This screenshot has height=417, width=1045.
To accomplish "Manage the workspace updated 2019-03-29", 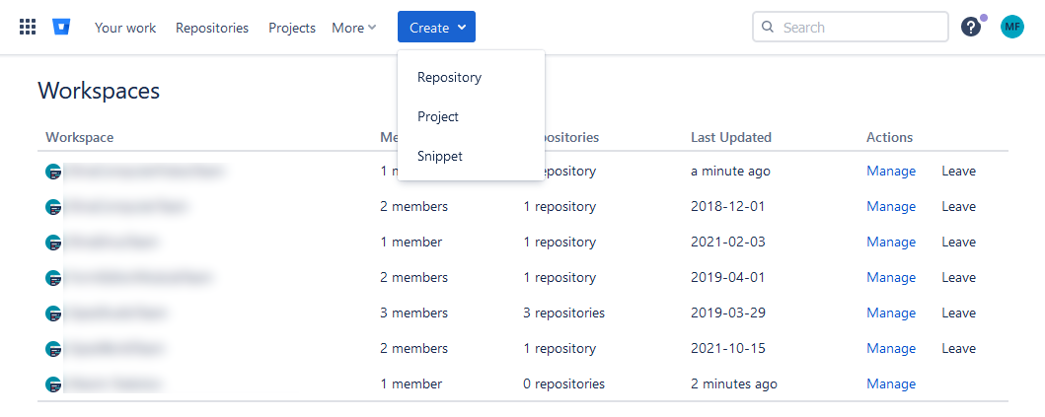I will 891,313.
